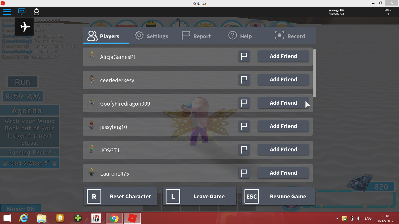Viewport: 399px width, 224px height.
Task: Click Resume Game to close menu
Action: 278,196
